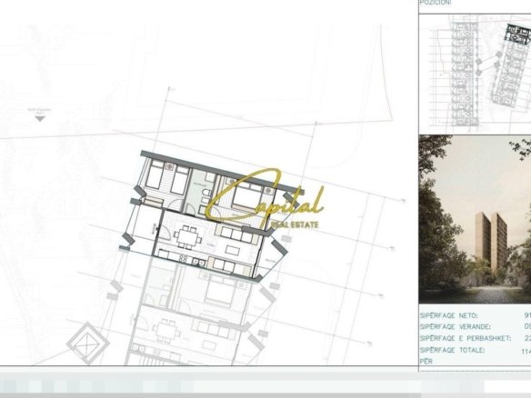Click the SIPERFAQE E PERBASHKET label
531x398 pixels.
point(466,338)
